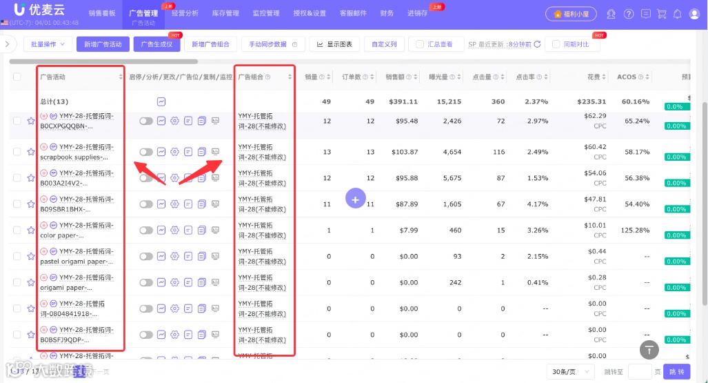Open the 监控管理 menu
The height and width of the screenshot is (383, 708).
[x=266, y=14]
